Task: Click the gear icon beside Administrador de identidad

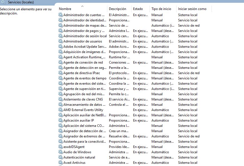Action: 60,20
